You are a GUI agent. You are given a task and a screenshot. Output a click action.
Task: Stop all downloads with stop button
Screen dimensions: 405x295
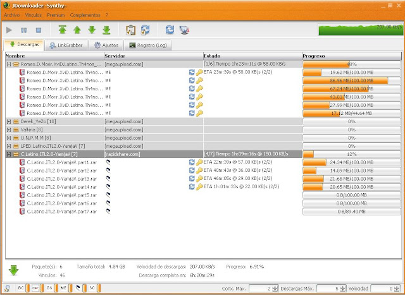[x=39, y=30]
